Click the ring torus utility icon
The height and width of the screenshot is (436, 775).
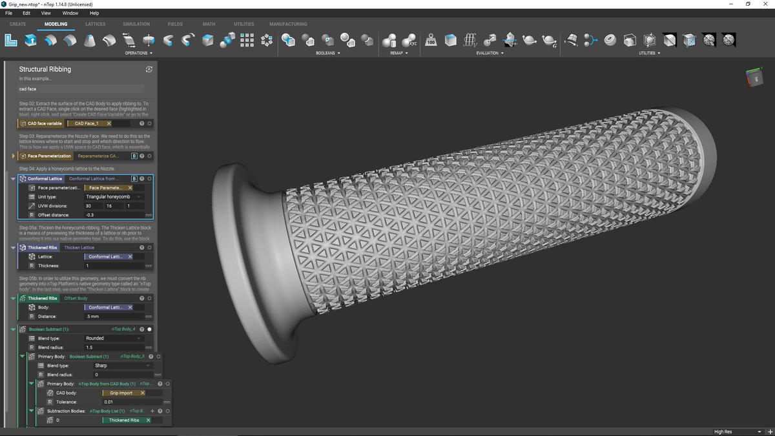610,41
